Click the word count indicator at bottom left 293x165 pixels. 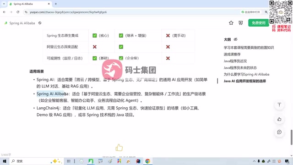(x=6, y=155)
